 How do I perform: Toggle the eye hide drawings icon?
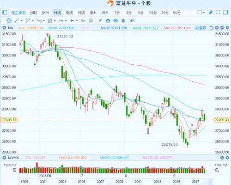point(133,20)
